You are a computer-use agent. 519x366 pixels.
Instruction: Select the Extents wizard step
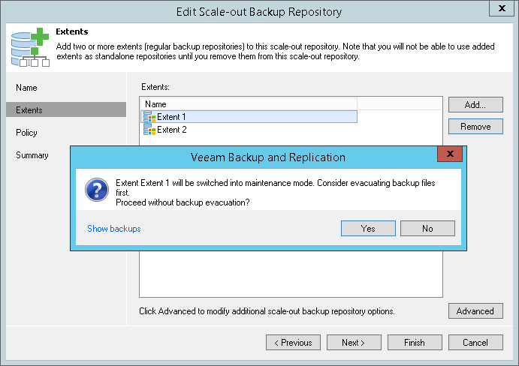[29, 110]
